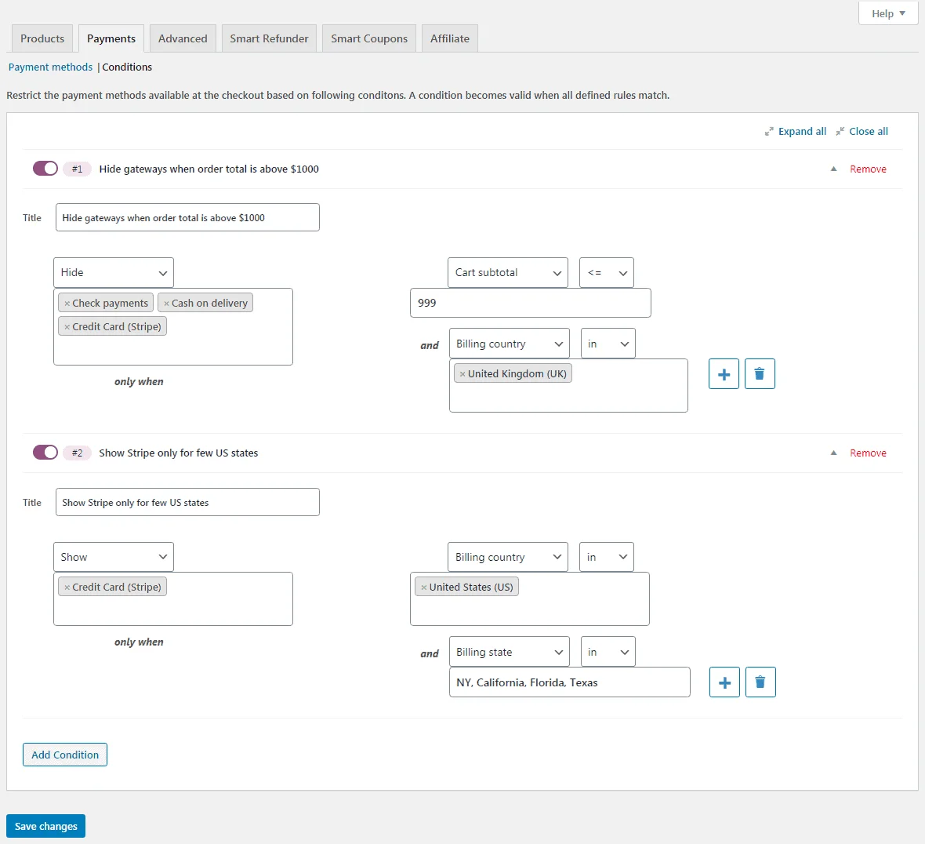Click the cart subtotal value field 999
Viewport: 925px width, 844px height.
click(531, 303)
